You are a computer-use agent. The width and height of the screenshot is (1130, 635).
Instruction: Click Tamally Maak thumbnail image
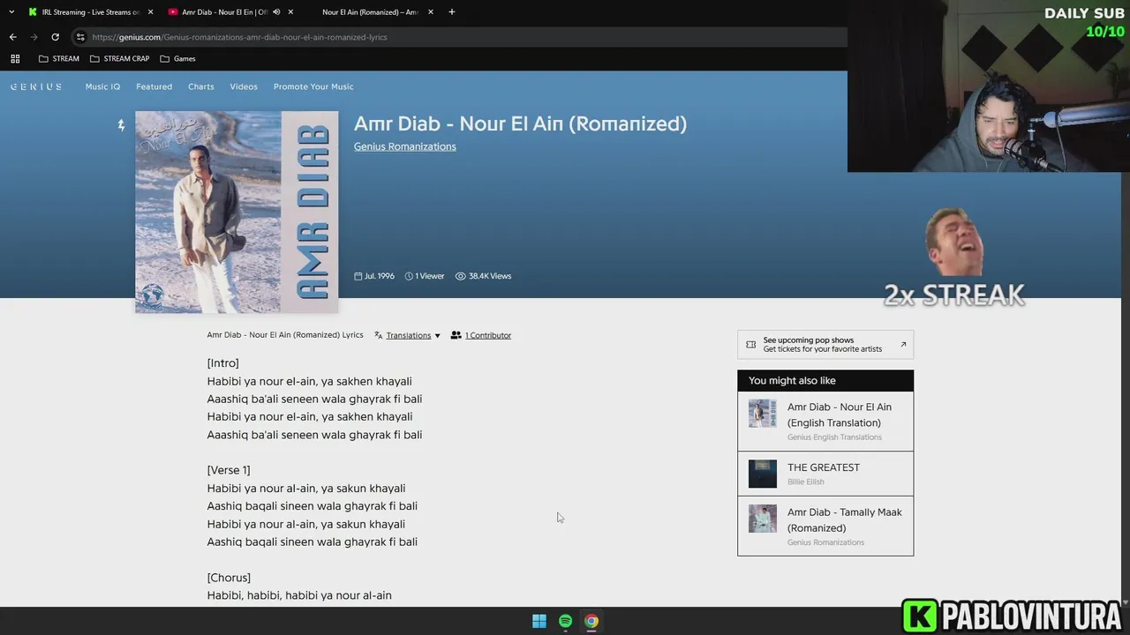763,519
